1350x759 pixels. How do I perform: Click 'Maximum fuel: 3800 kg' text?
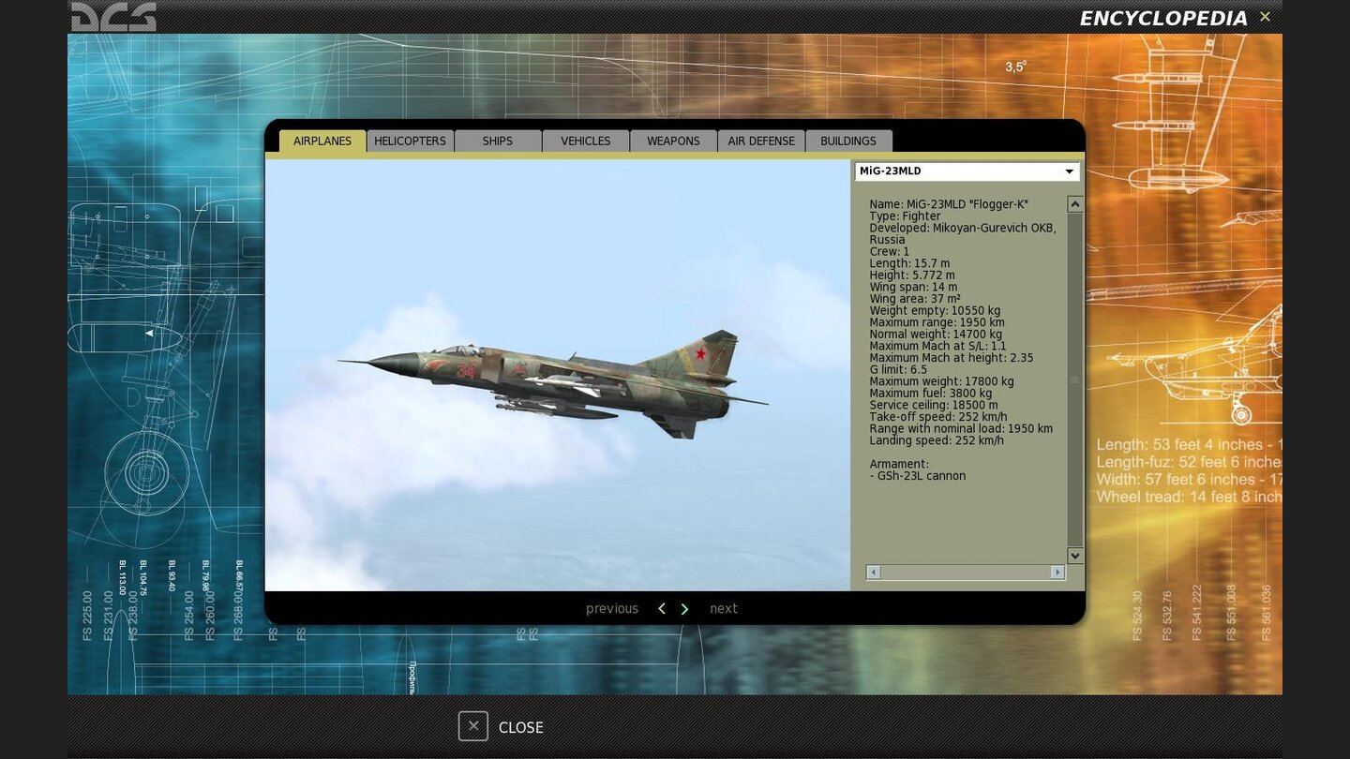(x=930, y=394)
